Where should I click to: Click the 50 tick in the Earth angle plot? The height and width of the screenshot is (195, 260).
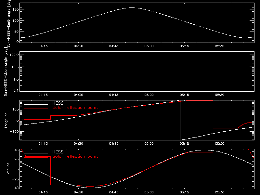coord(17,32)
